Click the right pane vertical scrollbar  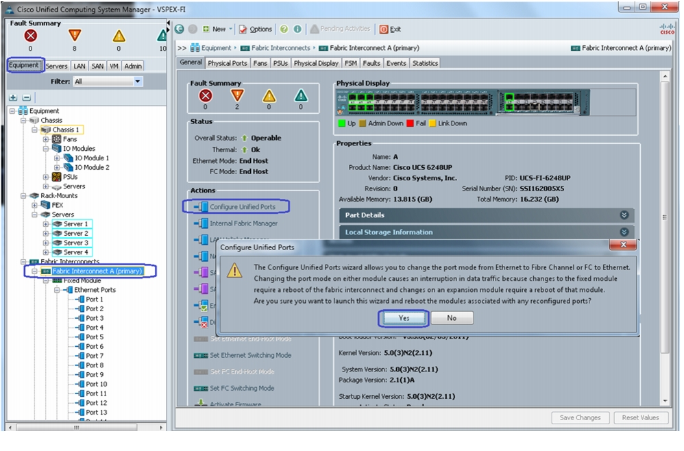click(x=664, y=239)
